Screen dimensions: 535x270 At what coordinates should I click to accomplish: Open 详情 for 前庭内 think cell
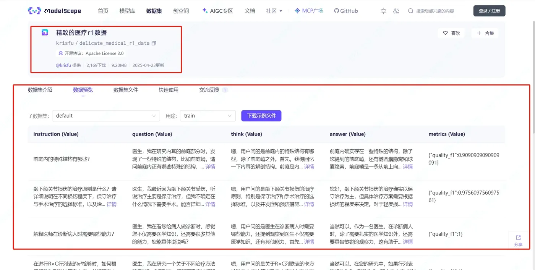[x=309, y=167]
